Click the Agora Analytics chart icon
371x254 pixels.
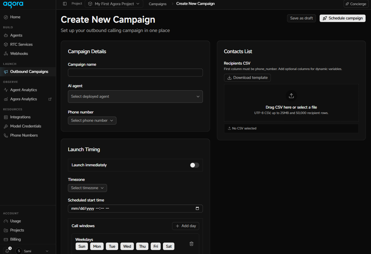click(x=6, y=99)
